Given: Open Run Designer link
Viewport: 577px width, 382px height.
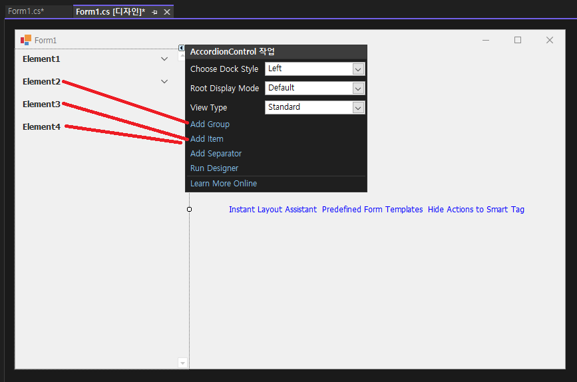Looking at the screenshot, I should point(214,168).
